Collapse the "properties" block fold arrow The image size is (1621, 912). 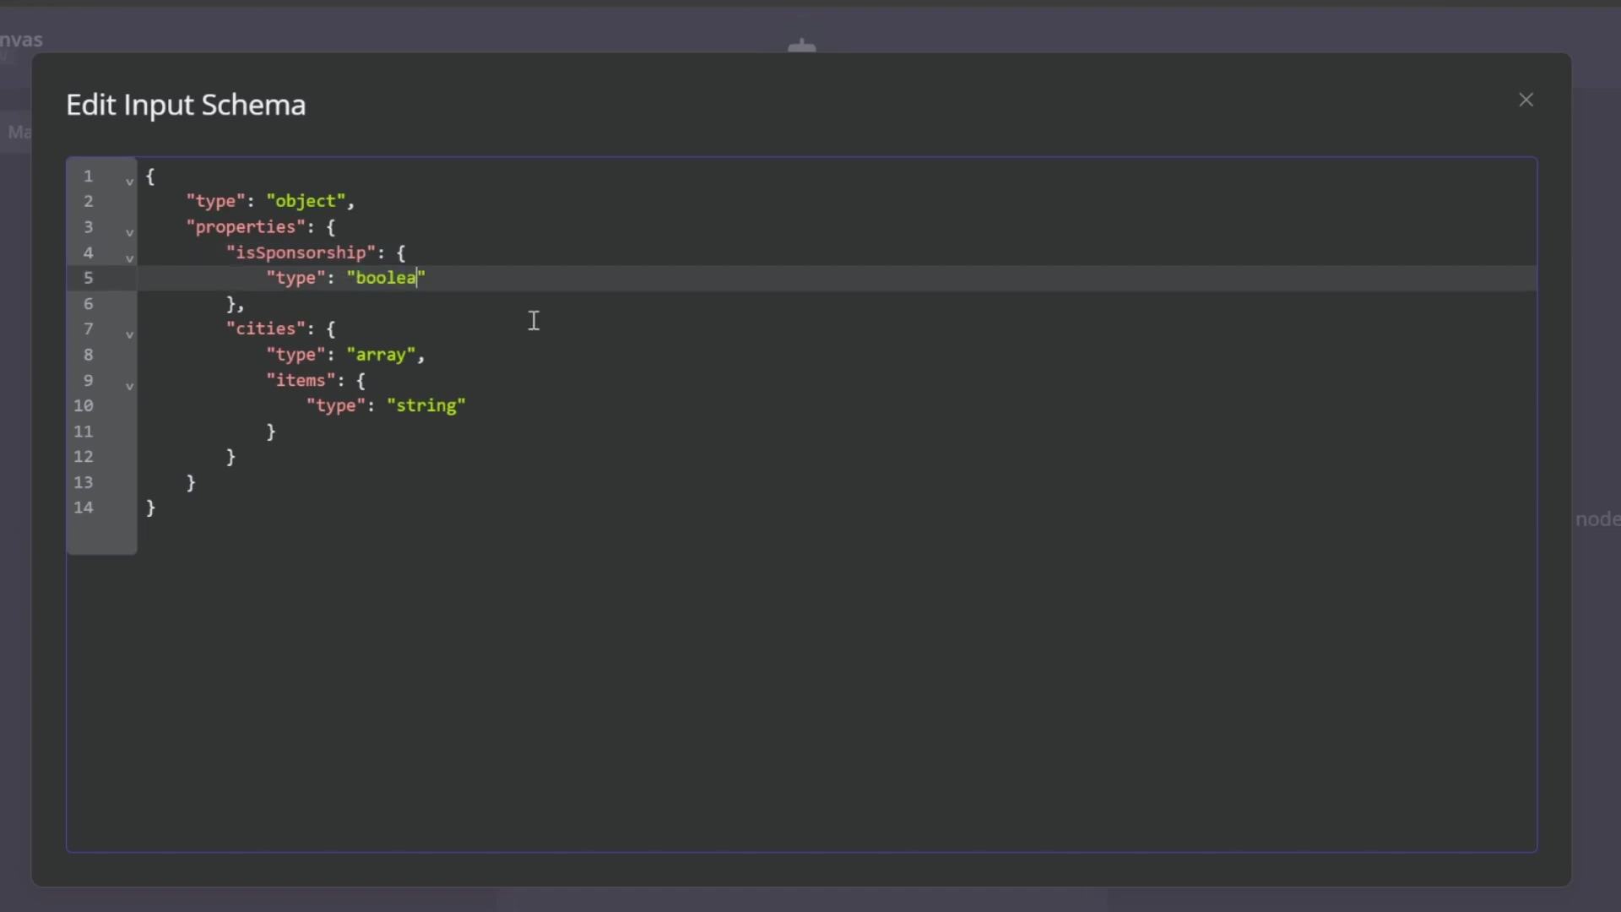(129, 231)
